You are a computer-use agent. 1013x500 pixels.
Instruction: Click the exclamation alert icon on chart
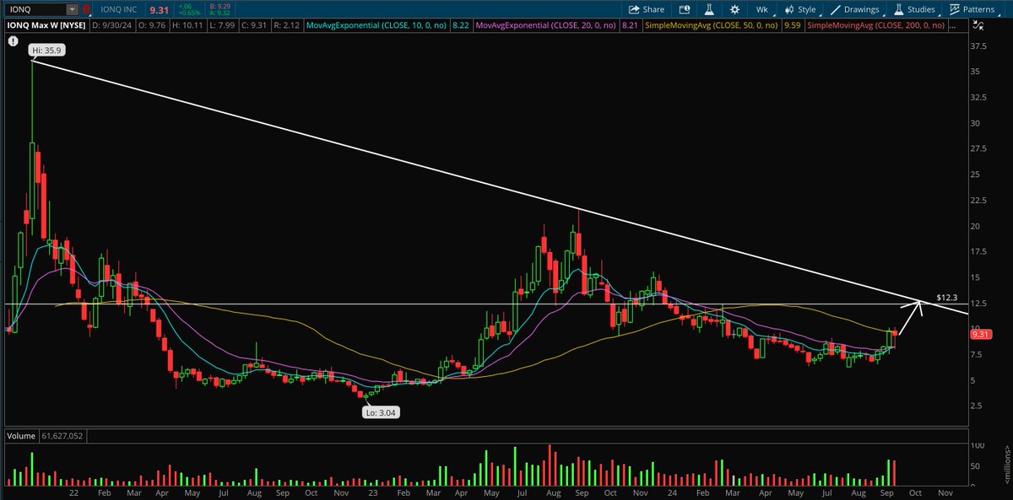coord(14,40)
